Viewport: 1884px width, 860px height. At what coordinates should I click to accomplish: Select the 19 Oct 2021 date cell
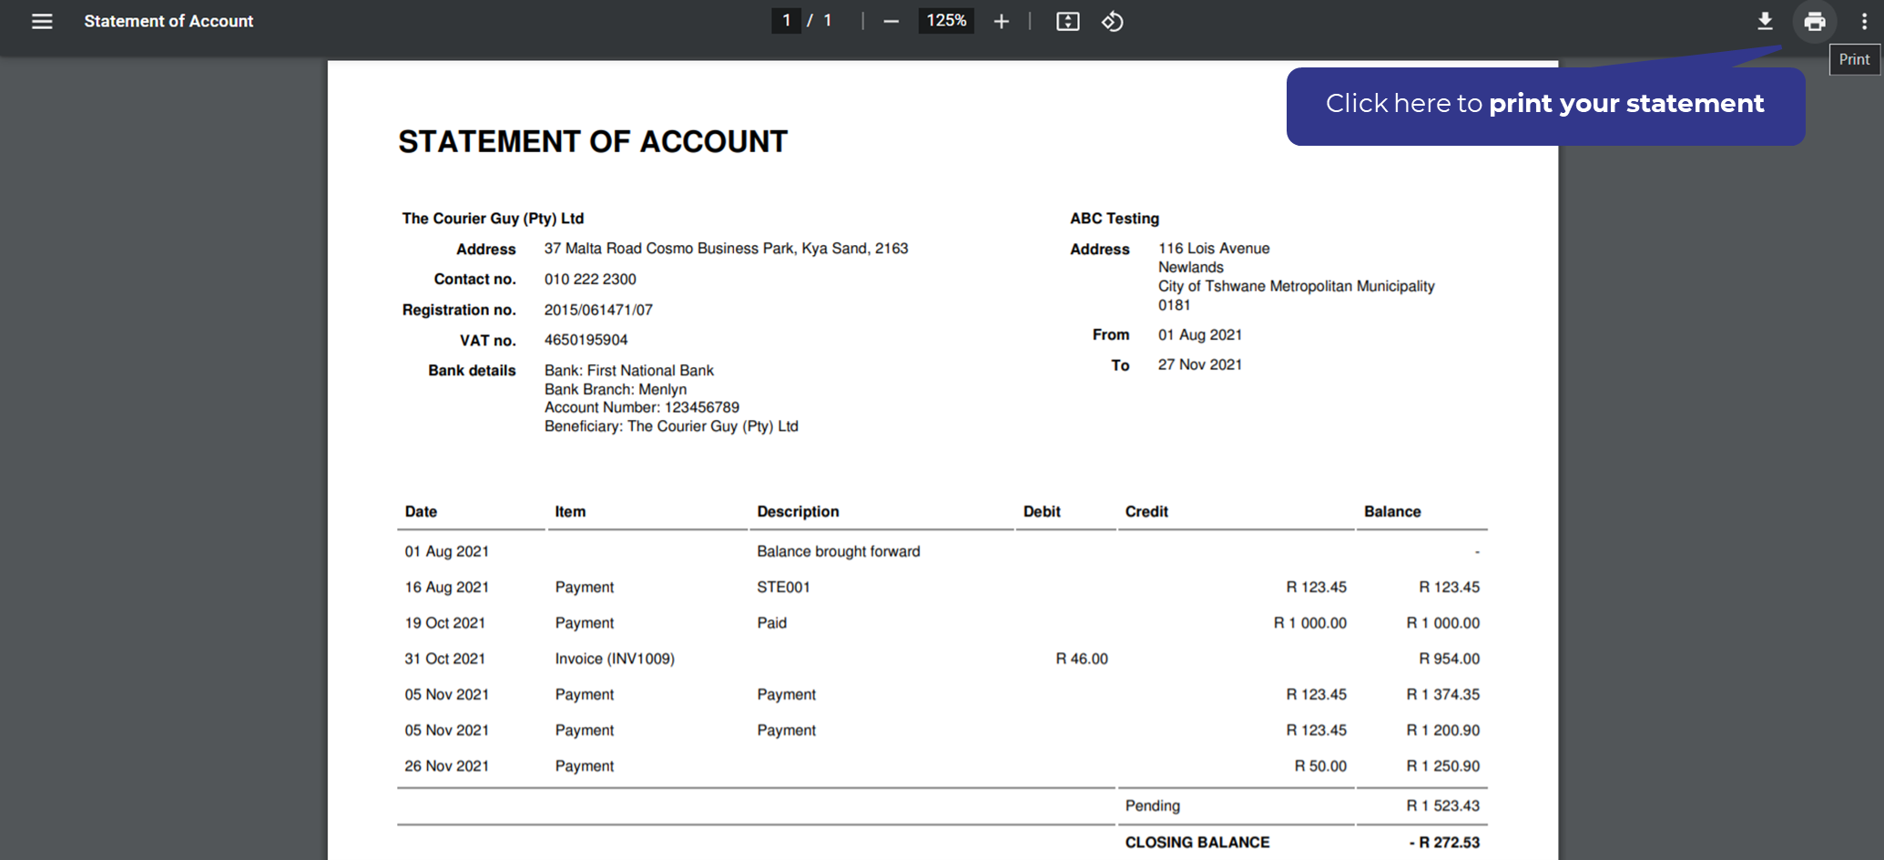click(x=445, y=623)
